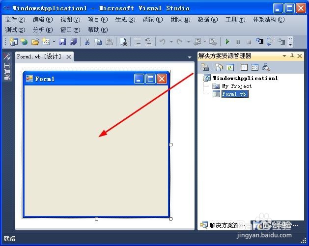Image resolution: width=309 pixels, height=246 pixels.
Task: Click the Stop Debugging square icon
Action: pyautogui.click(x=249, y=42)
